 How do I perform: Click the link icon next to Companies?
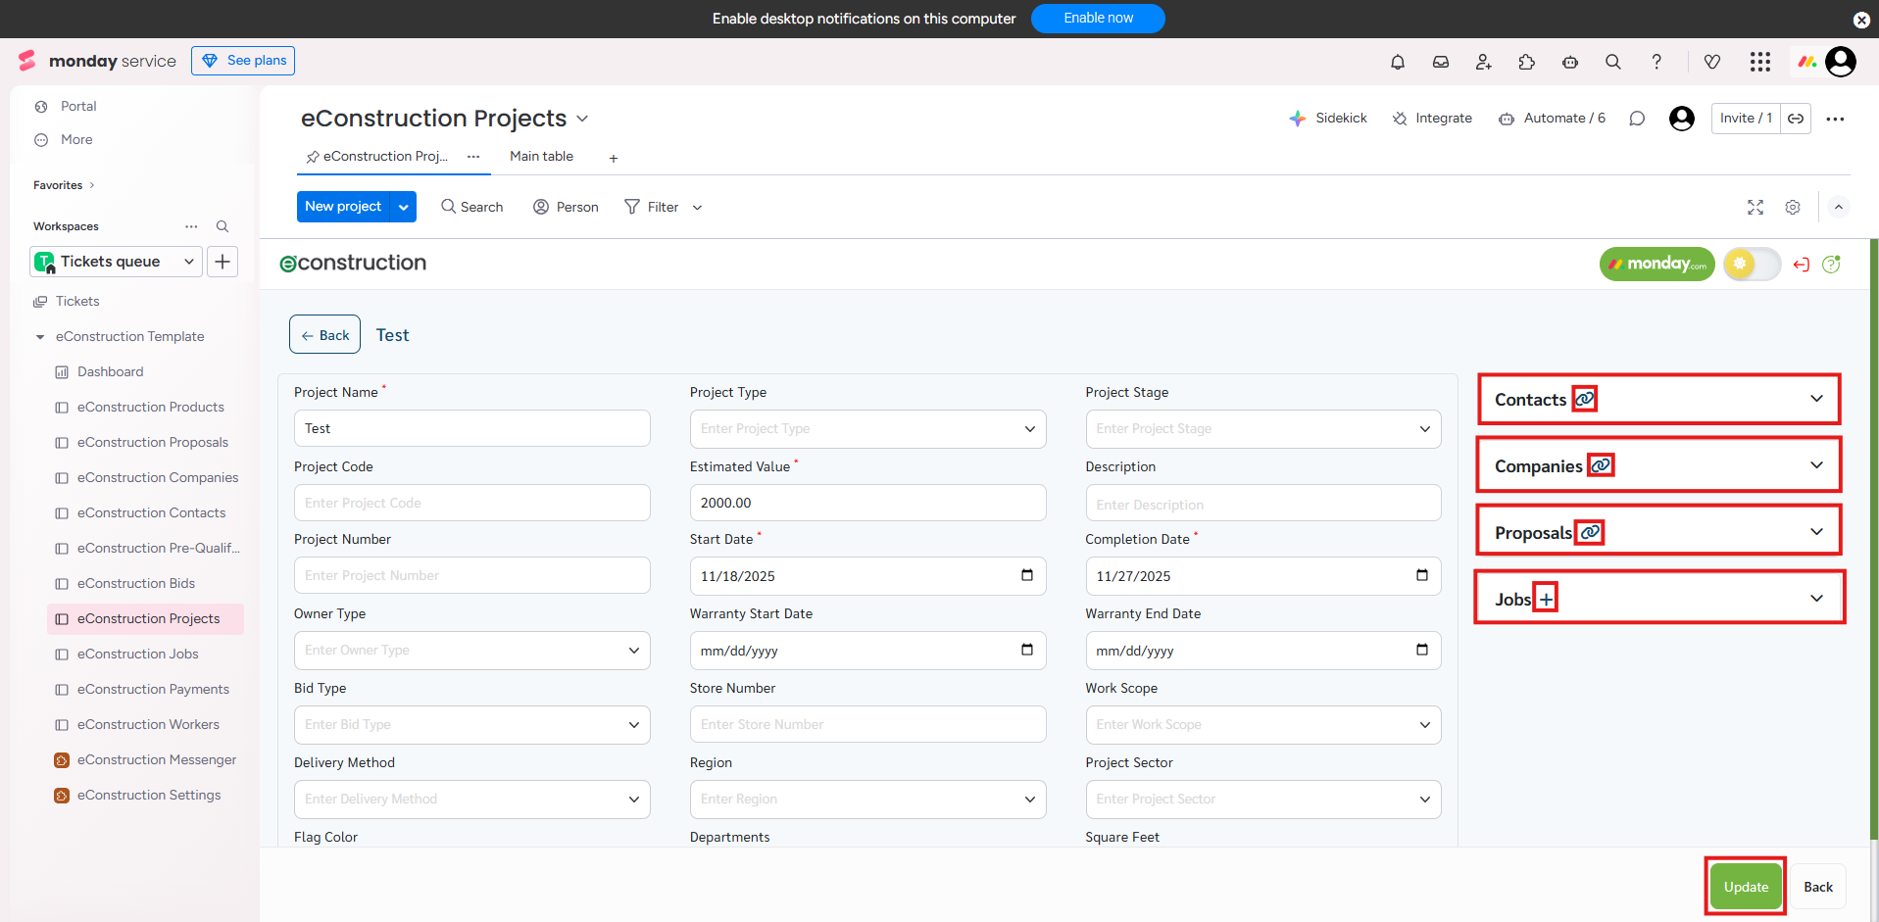point(1601,465)
